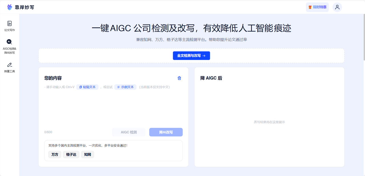Open 降重工具 in the sidebar
The image size is (365, 176).
coord(10,68)
